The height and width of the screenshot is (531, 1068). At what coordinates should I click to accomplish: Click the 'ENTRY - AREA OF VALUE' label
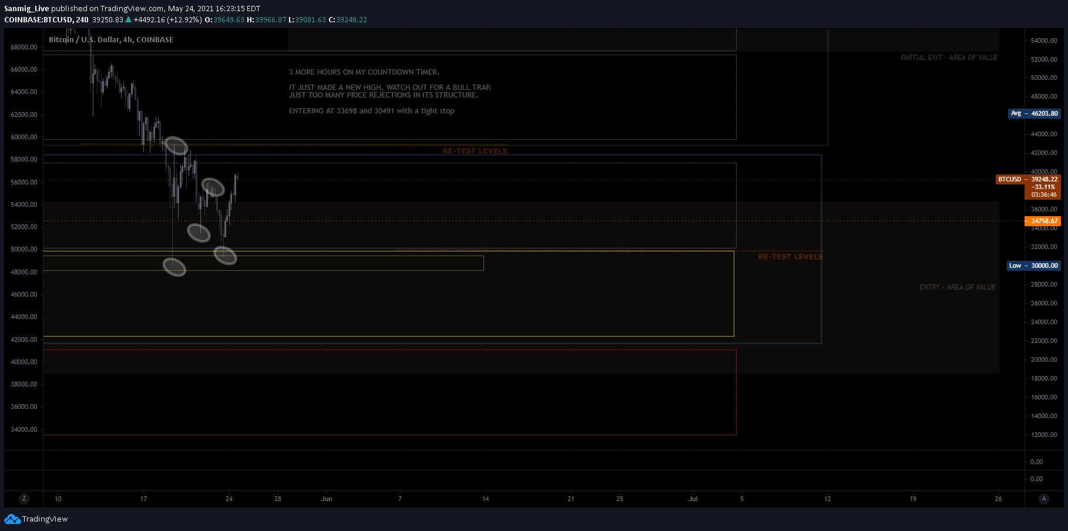(x=958, y=287)
